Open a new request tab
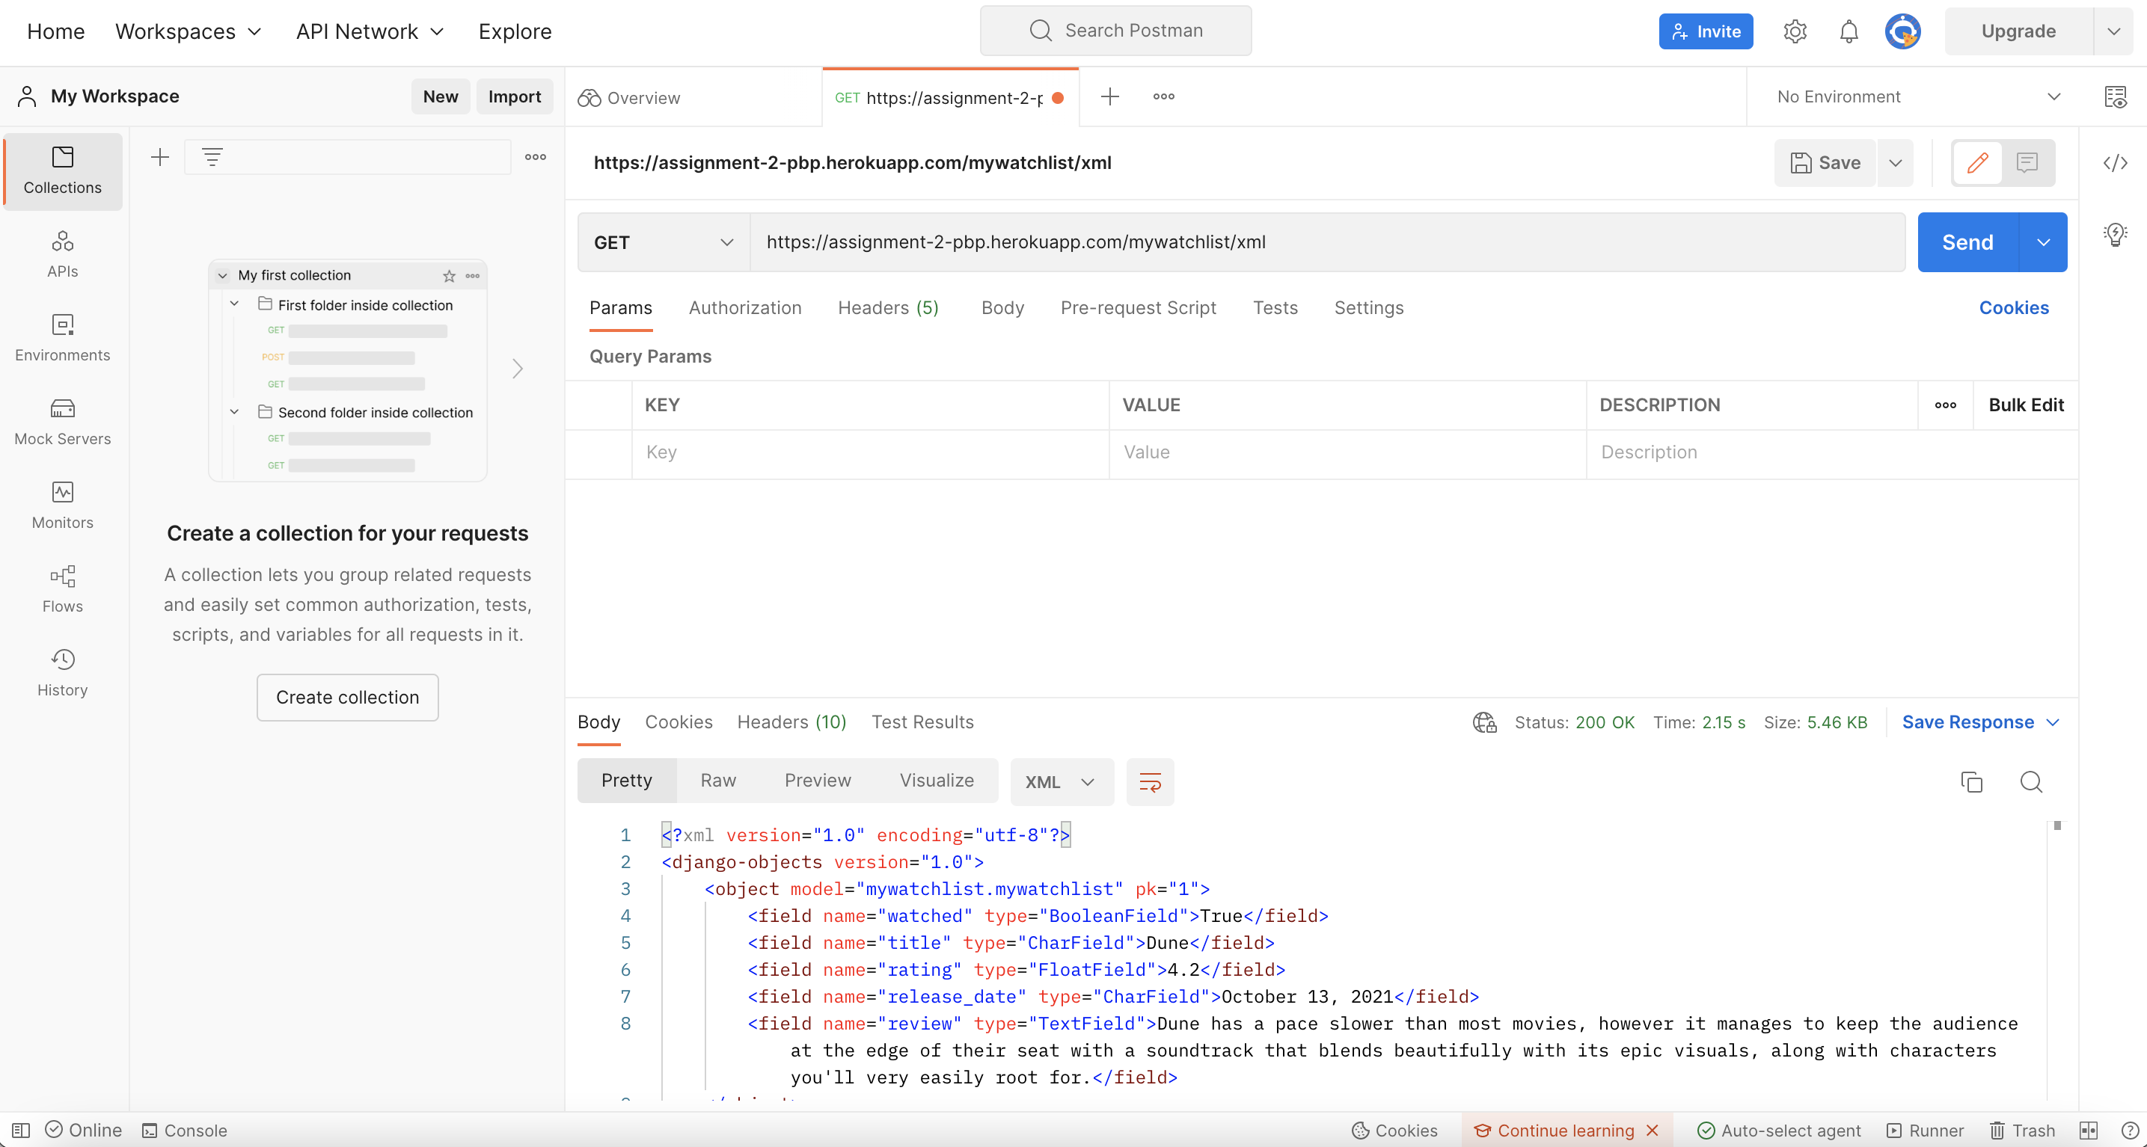Viewport: 2147px width, 1147px height. point(1109,96)
